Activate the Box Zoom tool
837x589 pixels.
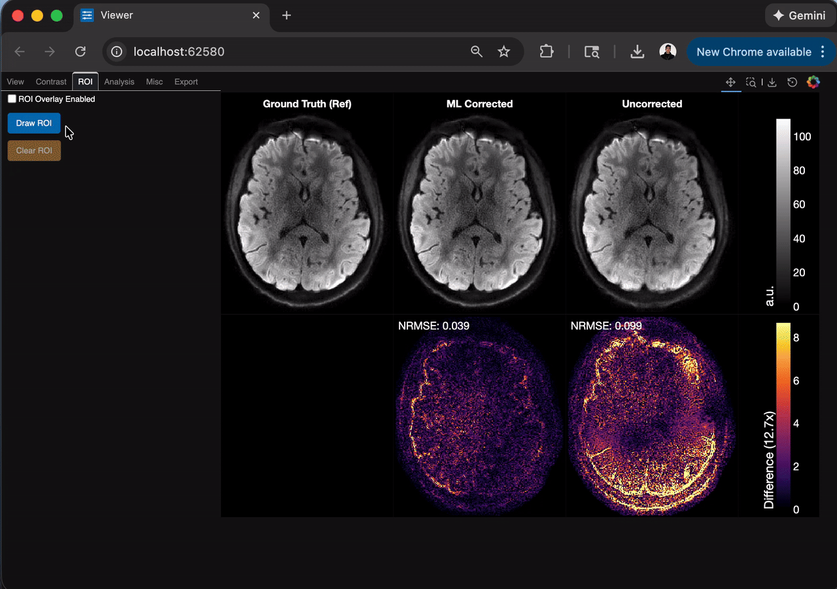[x=751, y=82]
